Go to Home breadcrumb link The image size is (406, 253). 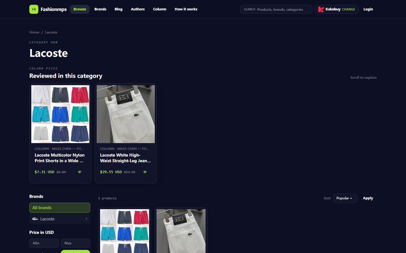(x=34, y=32)
